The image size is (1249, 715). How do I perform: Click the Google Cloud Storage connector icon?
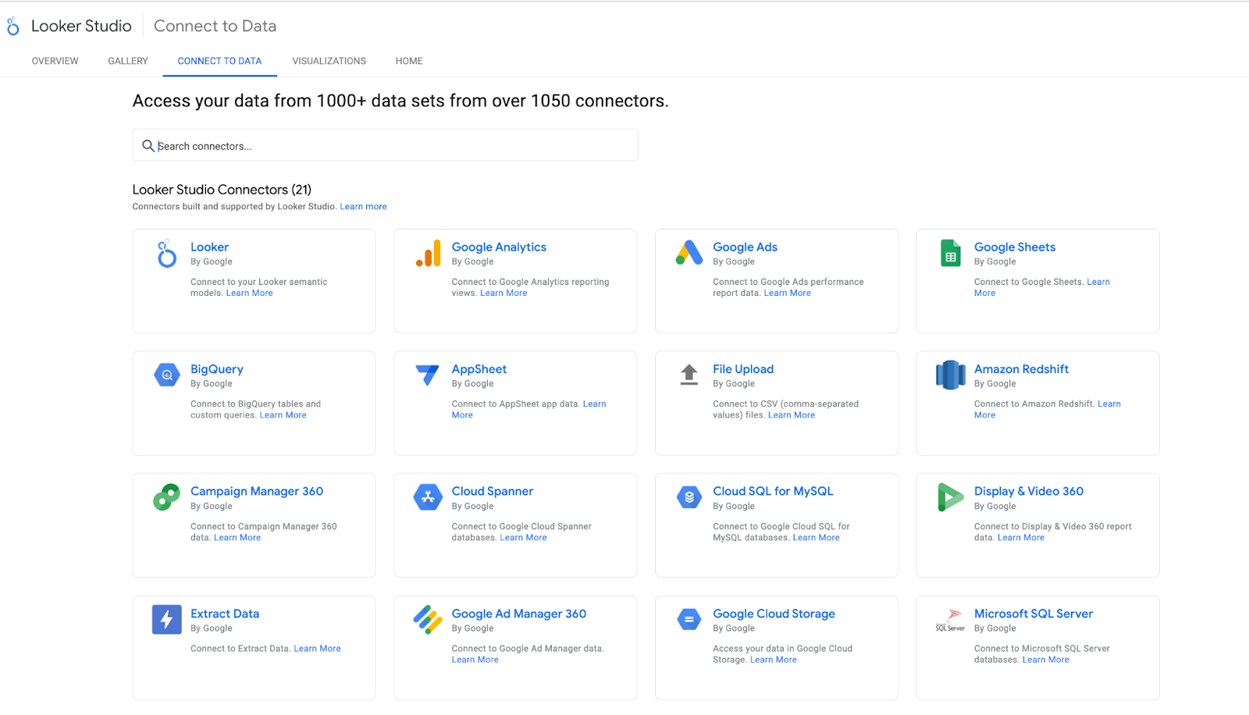click(689, 619)
